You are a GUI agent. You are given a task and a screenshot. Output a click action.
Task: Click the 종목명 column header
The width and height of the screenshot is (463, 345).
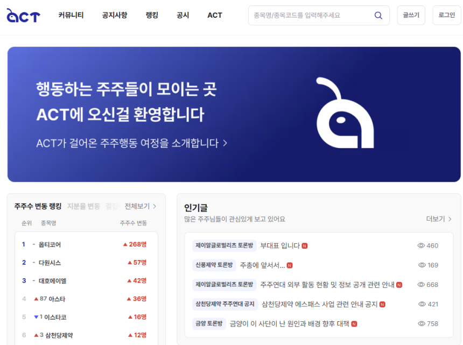pos(48,223)
